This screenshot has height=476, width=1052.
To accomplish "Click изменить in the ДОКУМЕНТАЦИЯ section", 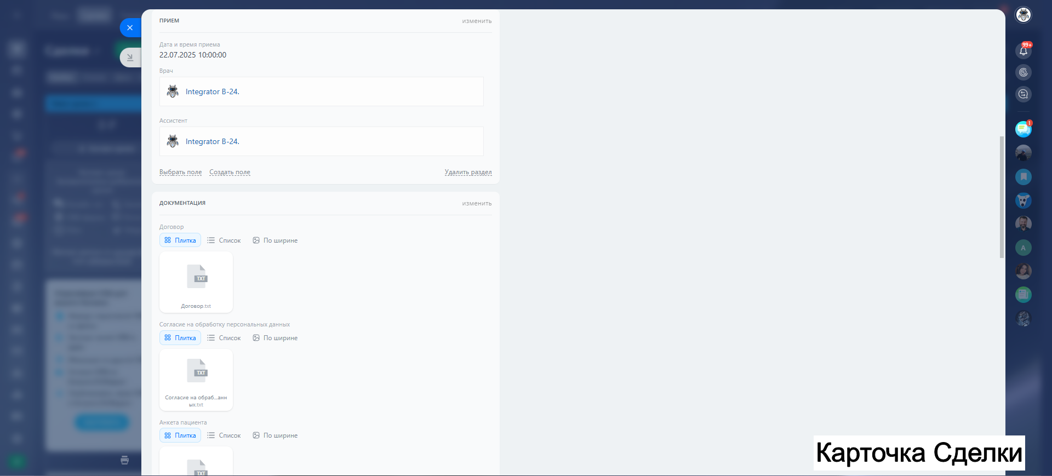I will pos(477,204).
